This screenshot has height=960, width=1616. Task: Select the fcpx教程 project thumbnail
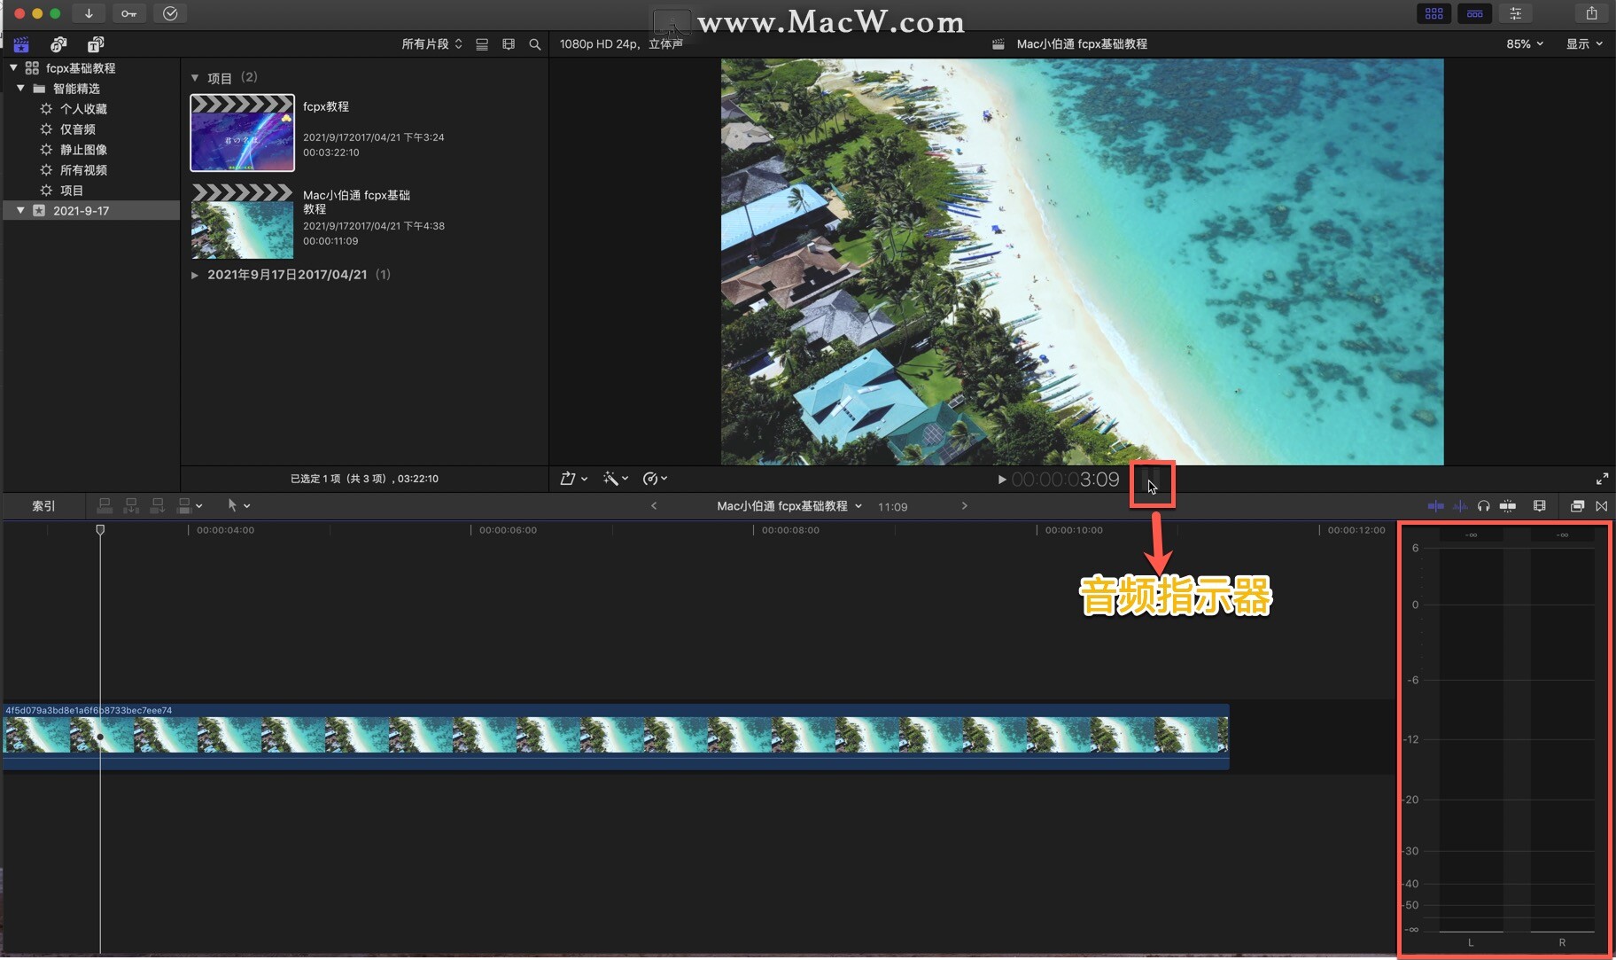tap(242, 133)
